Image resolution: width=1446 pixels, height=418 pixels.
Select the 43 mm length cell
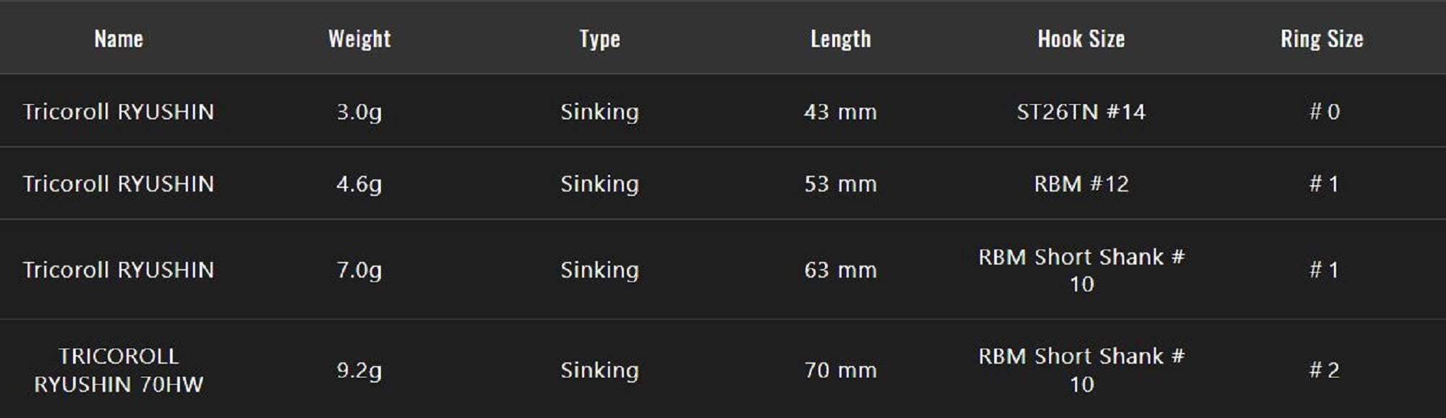[x=840, y=112]
